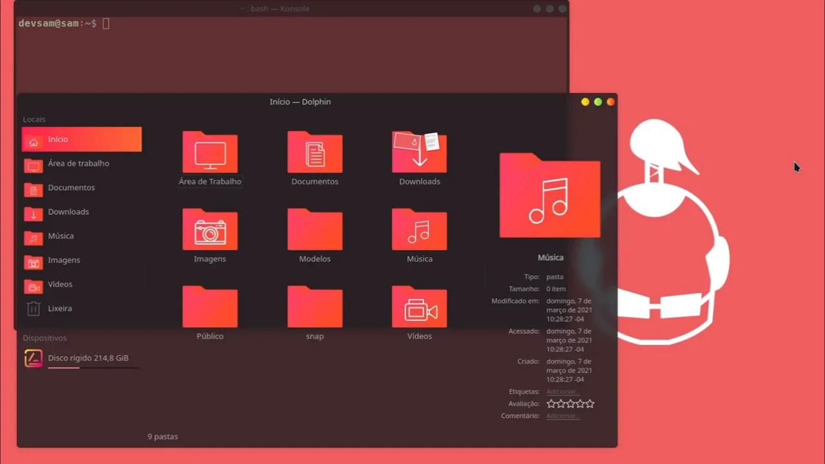This screenshot has height=464, width=825.
Task: Click the Modelos folder
Action: (x=315, y=236)
